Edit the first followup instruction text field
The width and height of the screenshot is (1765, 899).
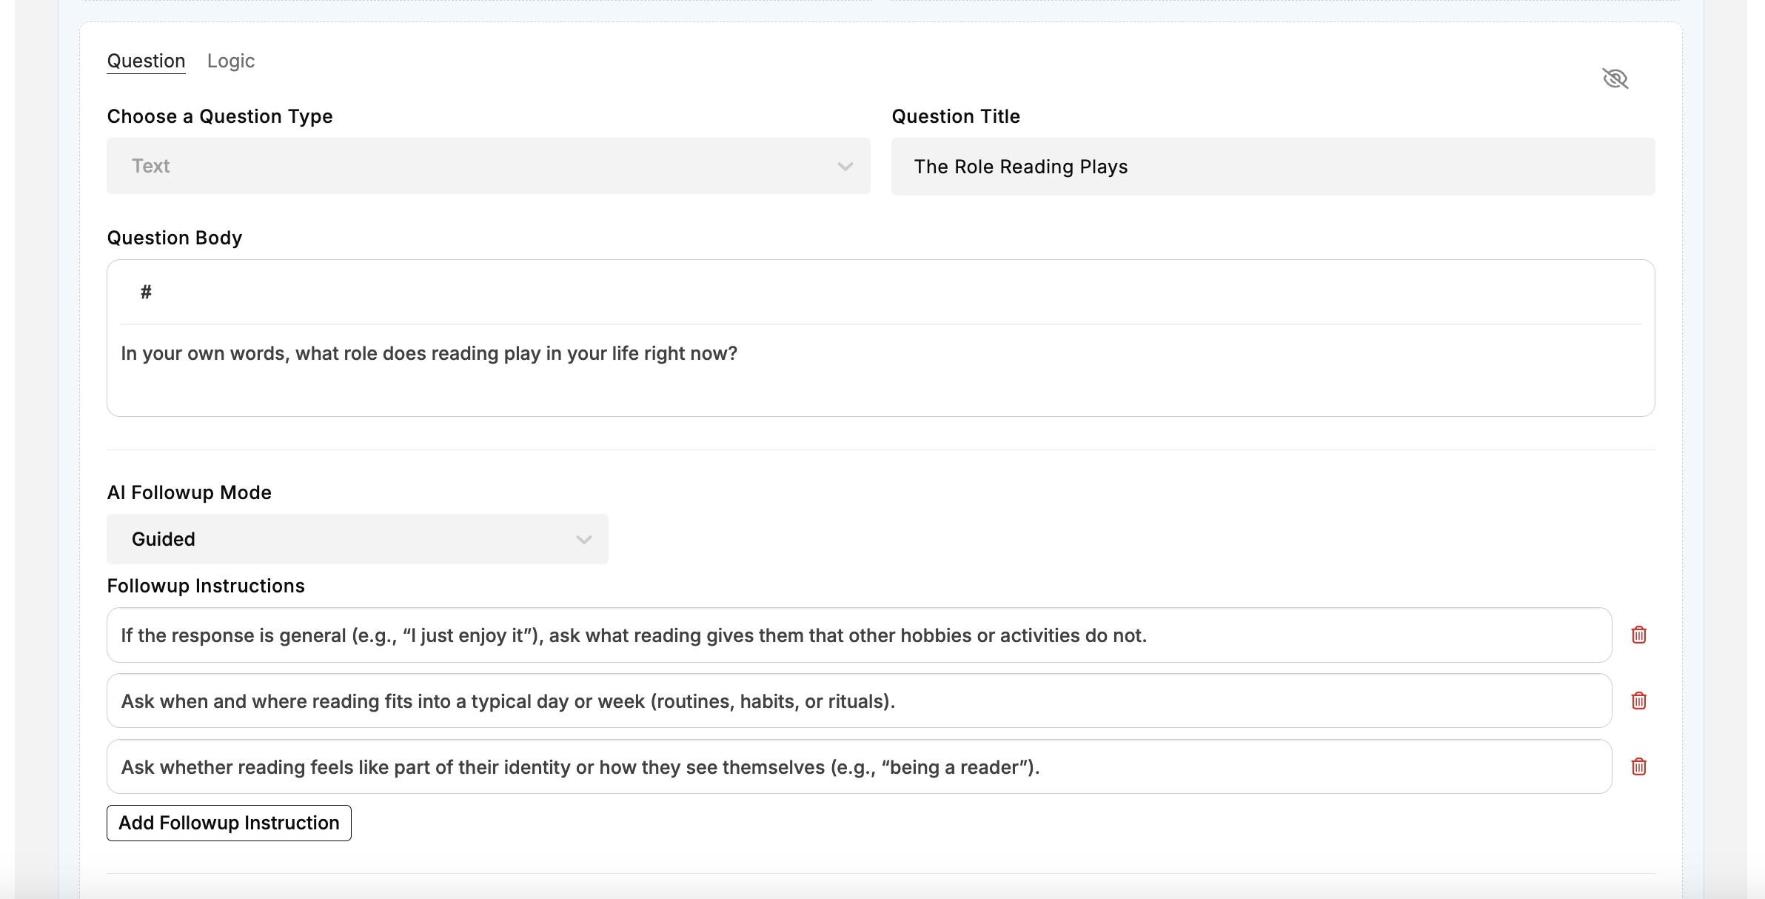coord(859,635)
